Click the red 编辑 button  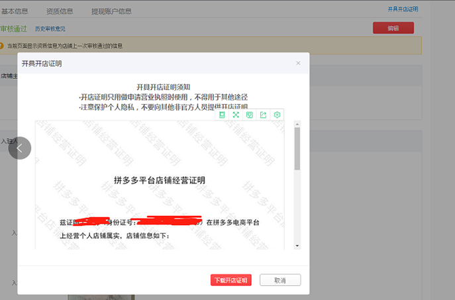point(393,28)
